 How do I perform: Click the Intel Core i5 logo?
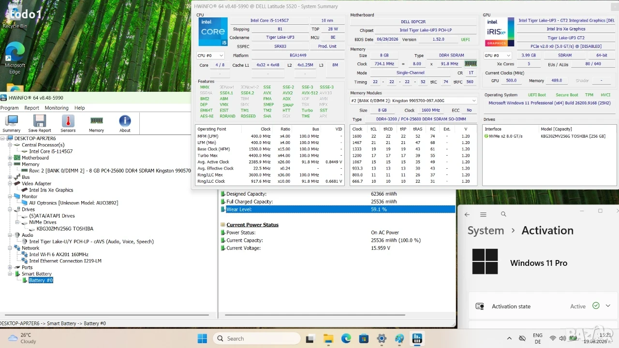[x=213, y=32]
